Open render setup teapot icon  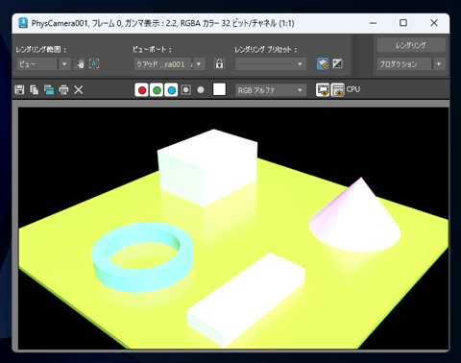[323, 63]
